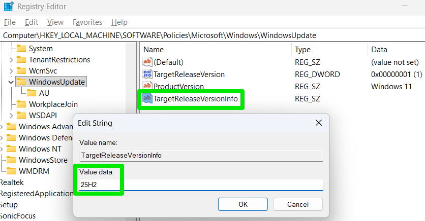Cancel the Edit String dialog

pyautogui.click(x=297, y=204)
